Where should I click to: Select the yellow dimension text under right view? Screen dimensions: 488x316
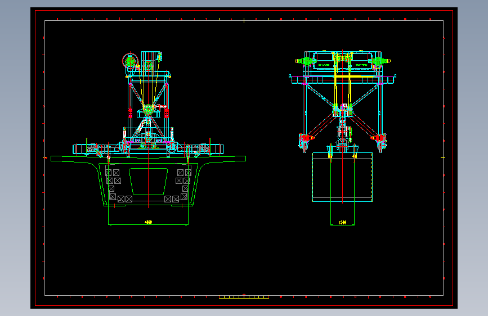(x=342, y=223)
